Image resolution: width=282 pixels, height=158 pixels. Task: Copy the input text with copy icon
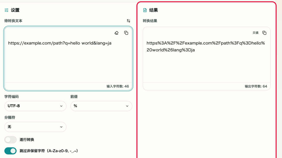click(126, 33)
